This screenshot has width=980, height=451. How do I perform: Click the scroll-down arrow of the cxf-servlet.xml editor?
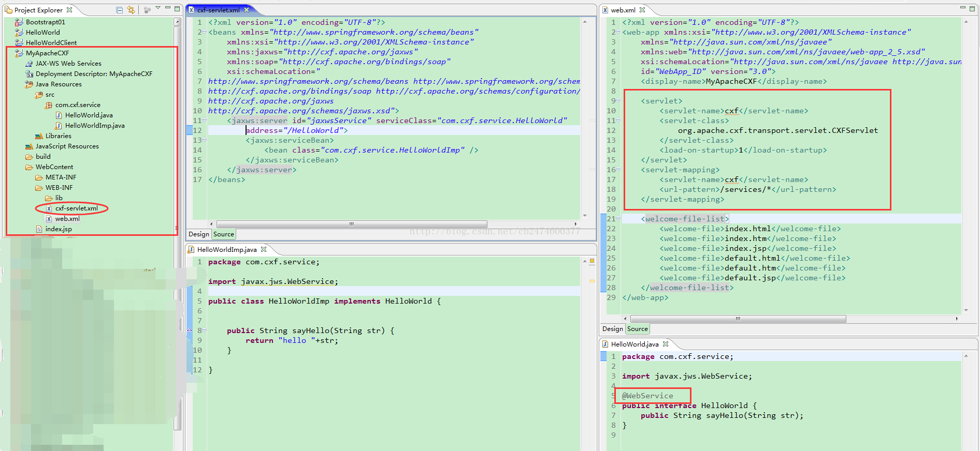point(585,215)
